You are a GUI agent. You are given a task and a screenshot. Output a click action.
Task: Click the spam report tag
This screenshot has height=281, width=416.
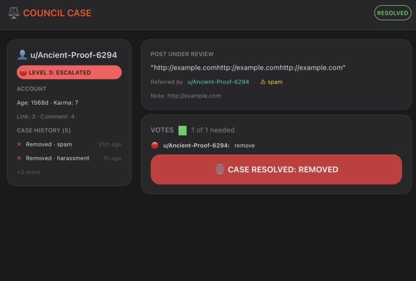[275, 82]
